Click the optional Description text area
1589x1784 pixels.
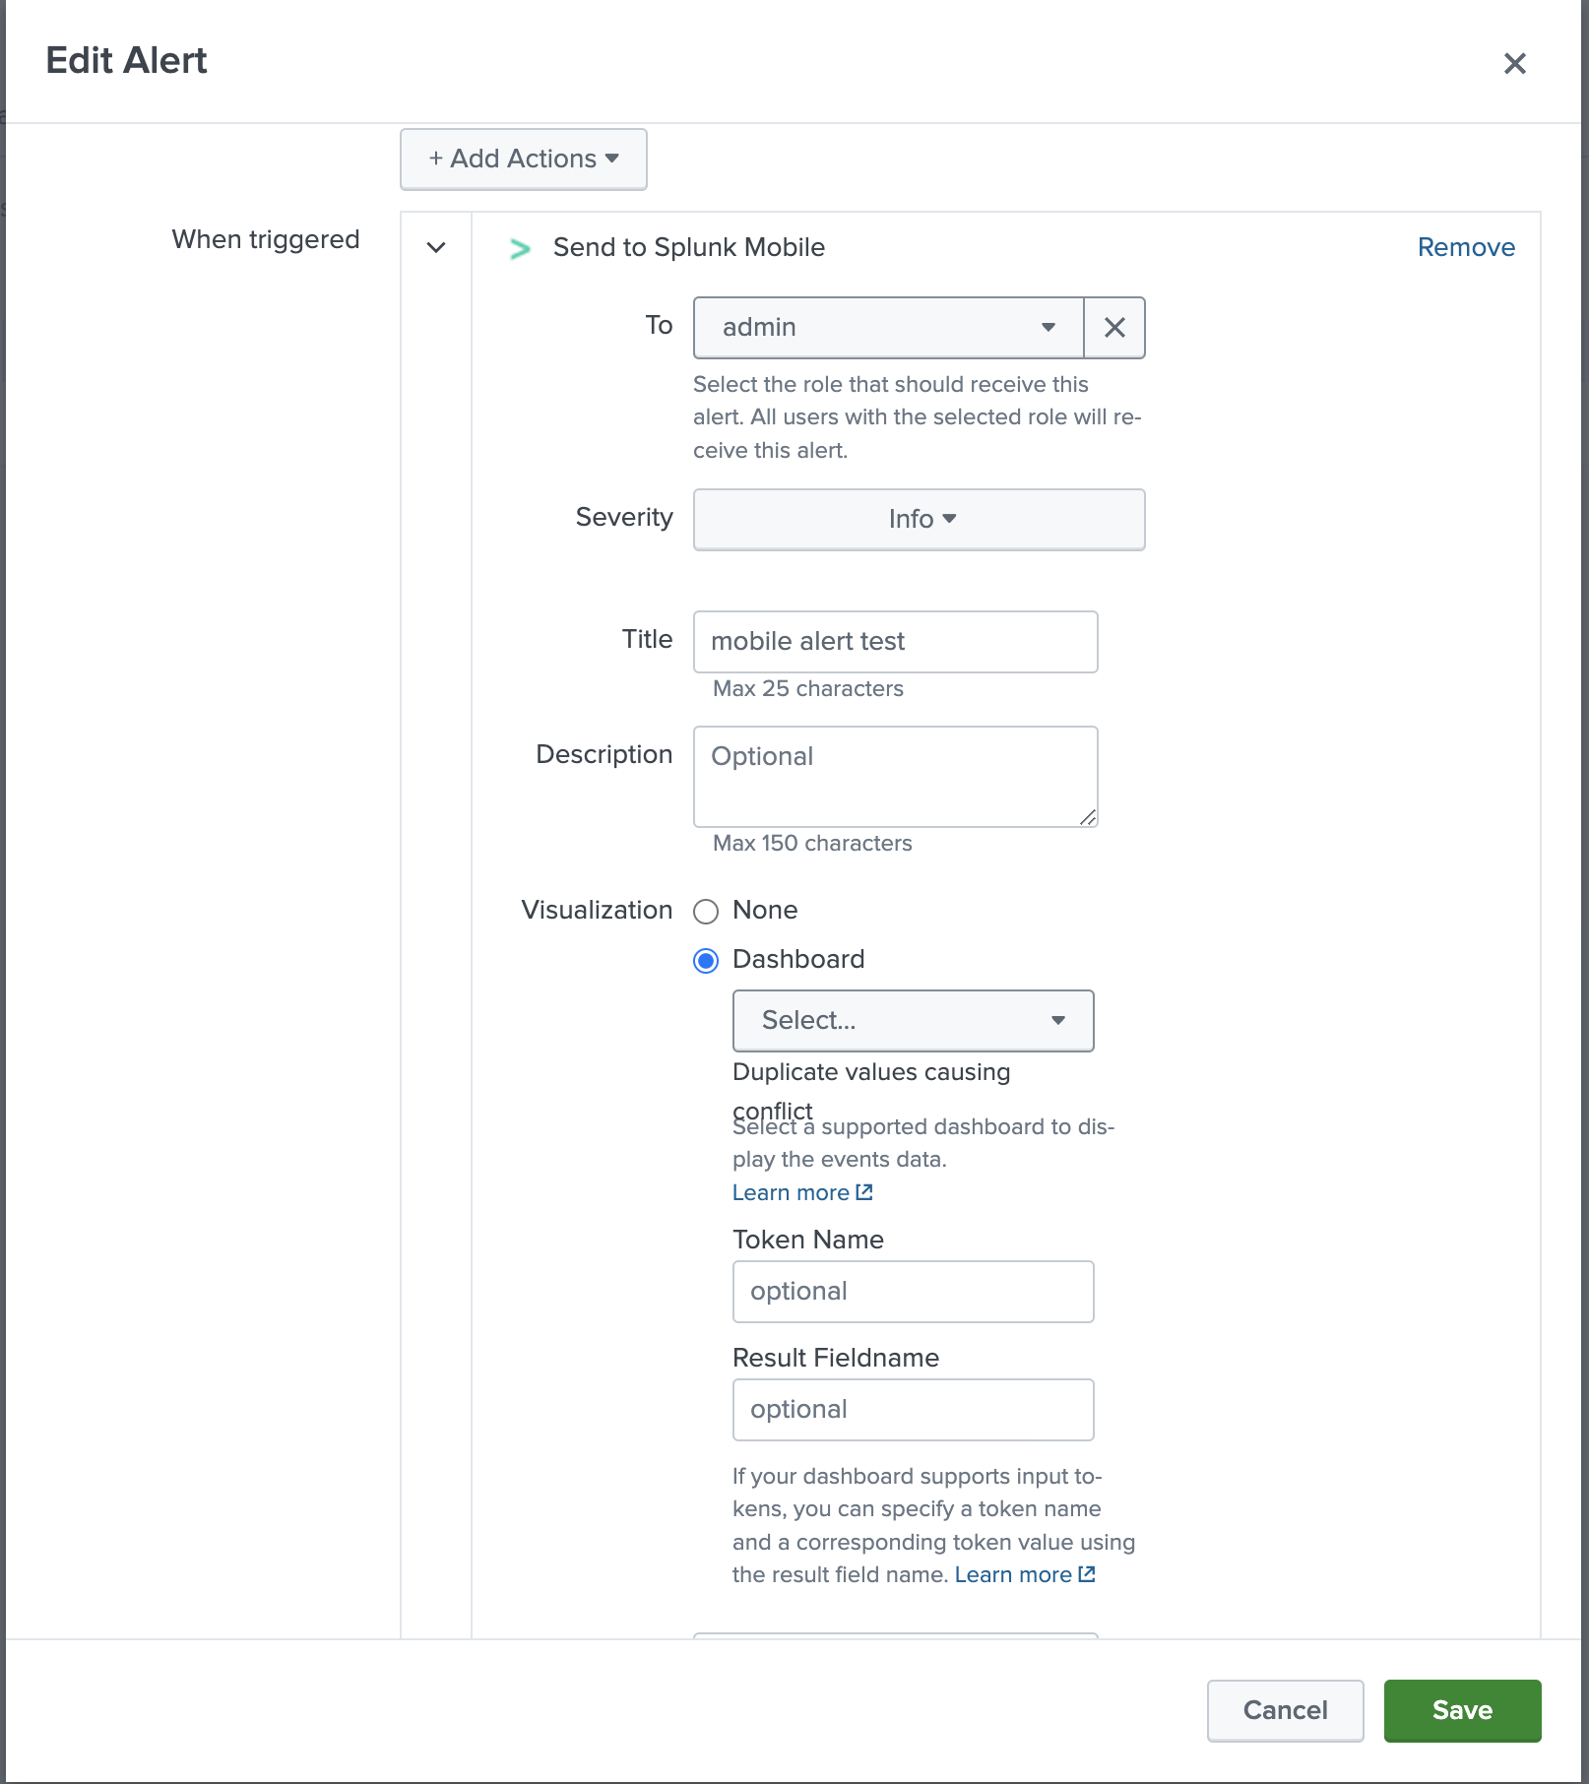point(895,777)
